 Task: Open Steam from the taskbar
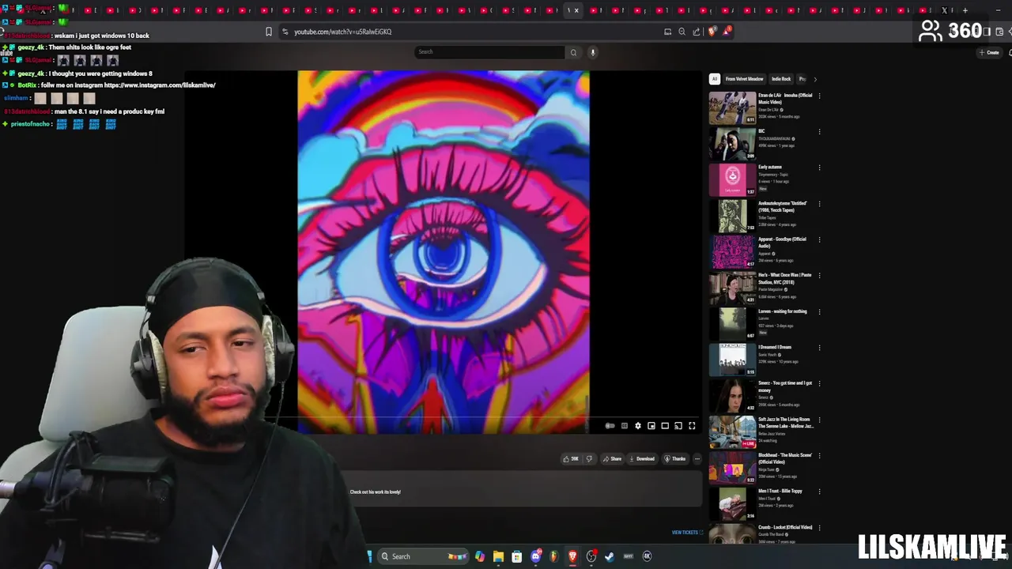(x=610, y=556)
